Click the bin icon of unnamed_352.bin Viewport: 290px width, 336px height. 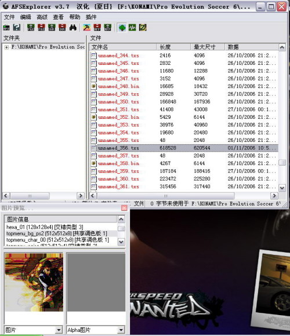point(93,117)
